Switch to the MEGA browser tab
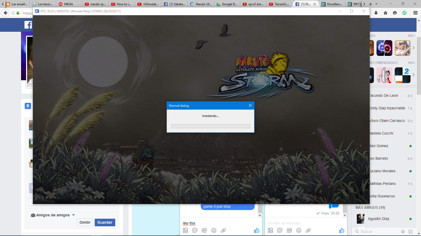This screenshot has height=236, width=421. (x=68, y=4)
